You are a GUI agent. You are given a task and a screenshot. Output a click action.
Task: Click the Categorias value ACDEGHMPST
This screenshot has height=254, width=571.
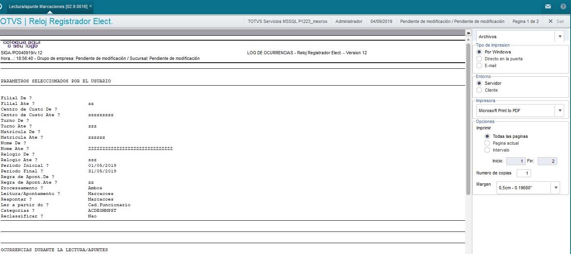pyautogui.click(x=102, y=210)
